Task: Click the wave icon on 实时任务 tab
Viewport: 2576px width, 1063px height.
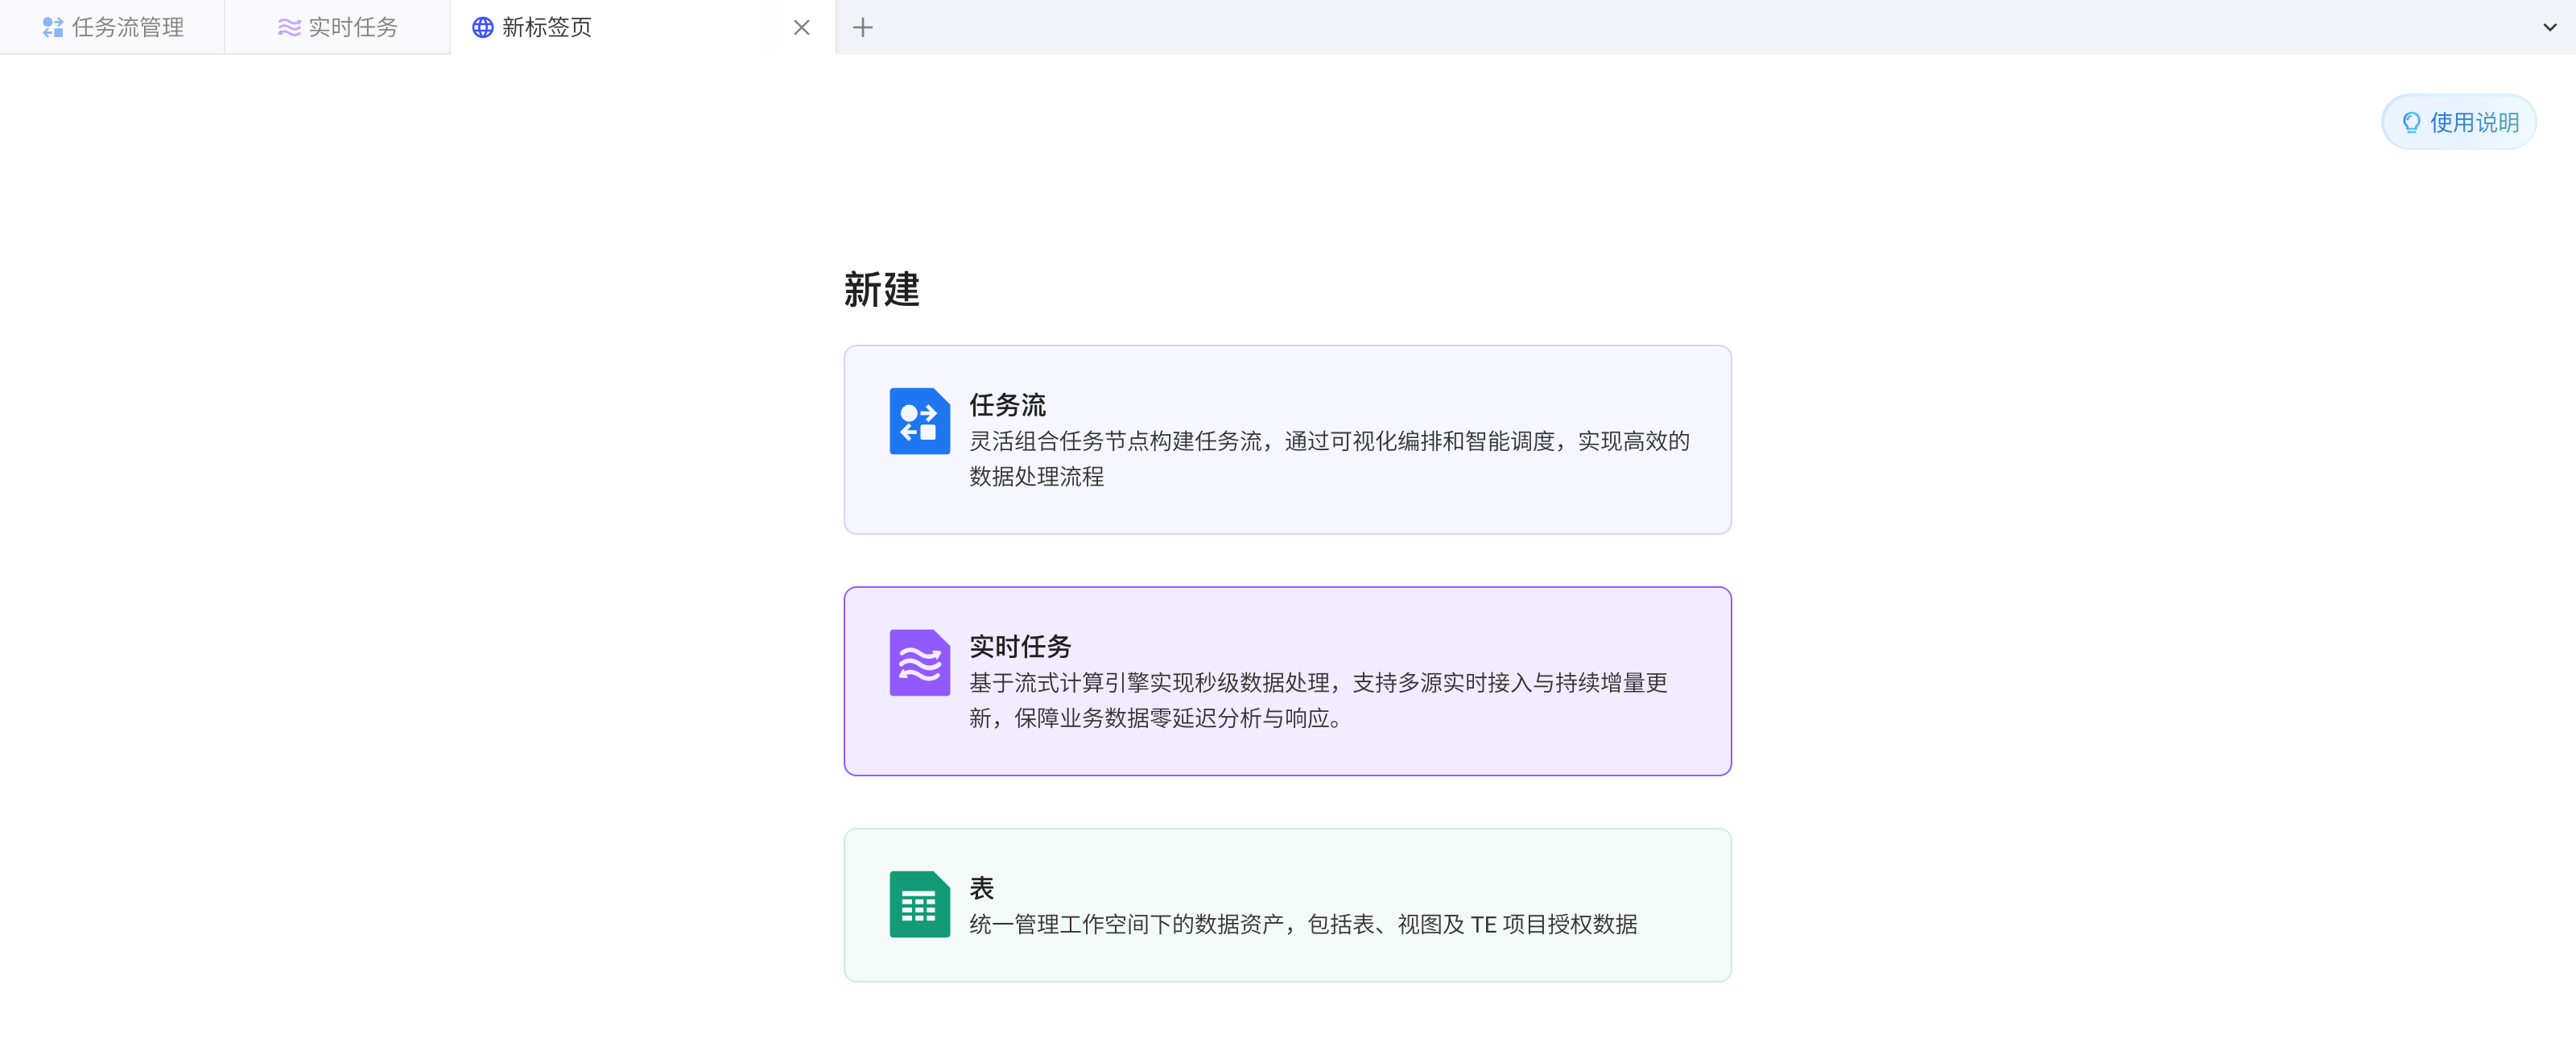Action: pos(289,27)
